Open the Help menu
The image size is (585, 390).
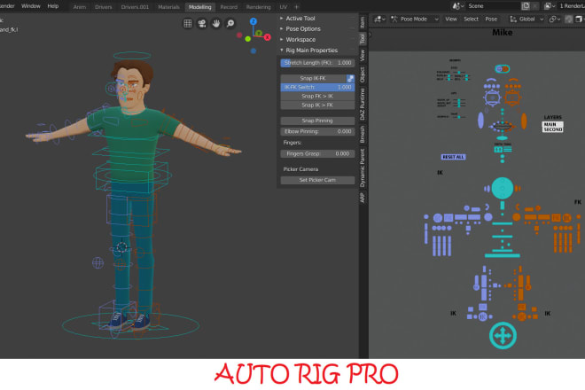53,6
